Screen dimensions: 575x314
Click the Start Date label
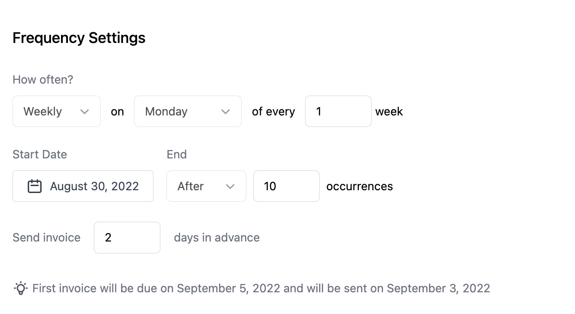39,154
